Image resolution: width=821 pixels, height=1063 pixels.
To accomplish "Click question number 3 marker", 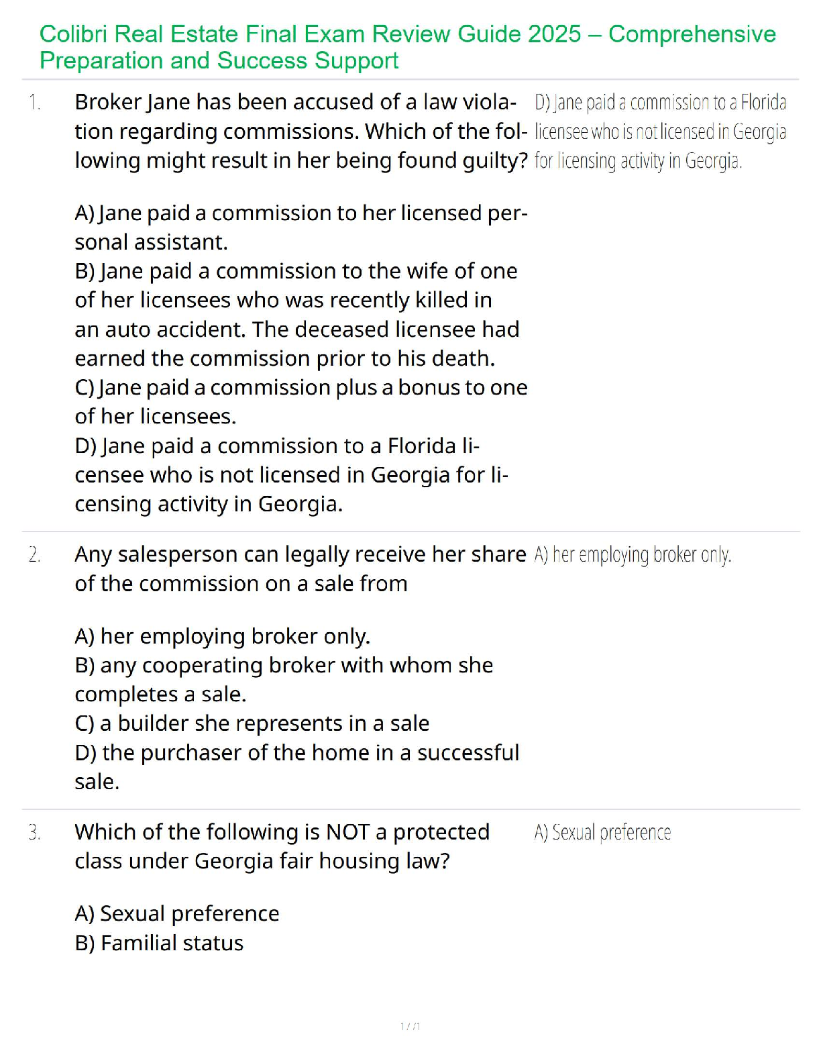I will [35, 833].
